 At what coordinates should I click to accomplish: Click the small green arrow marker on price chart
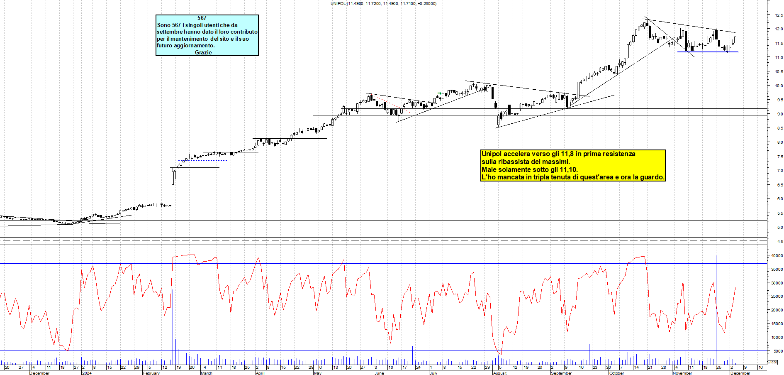[440, 93]
